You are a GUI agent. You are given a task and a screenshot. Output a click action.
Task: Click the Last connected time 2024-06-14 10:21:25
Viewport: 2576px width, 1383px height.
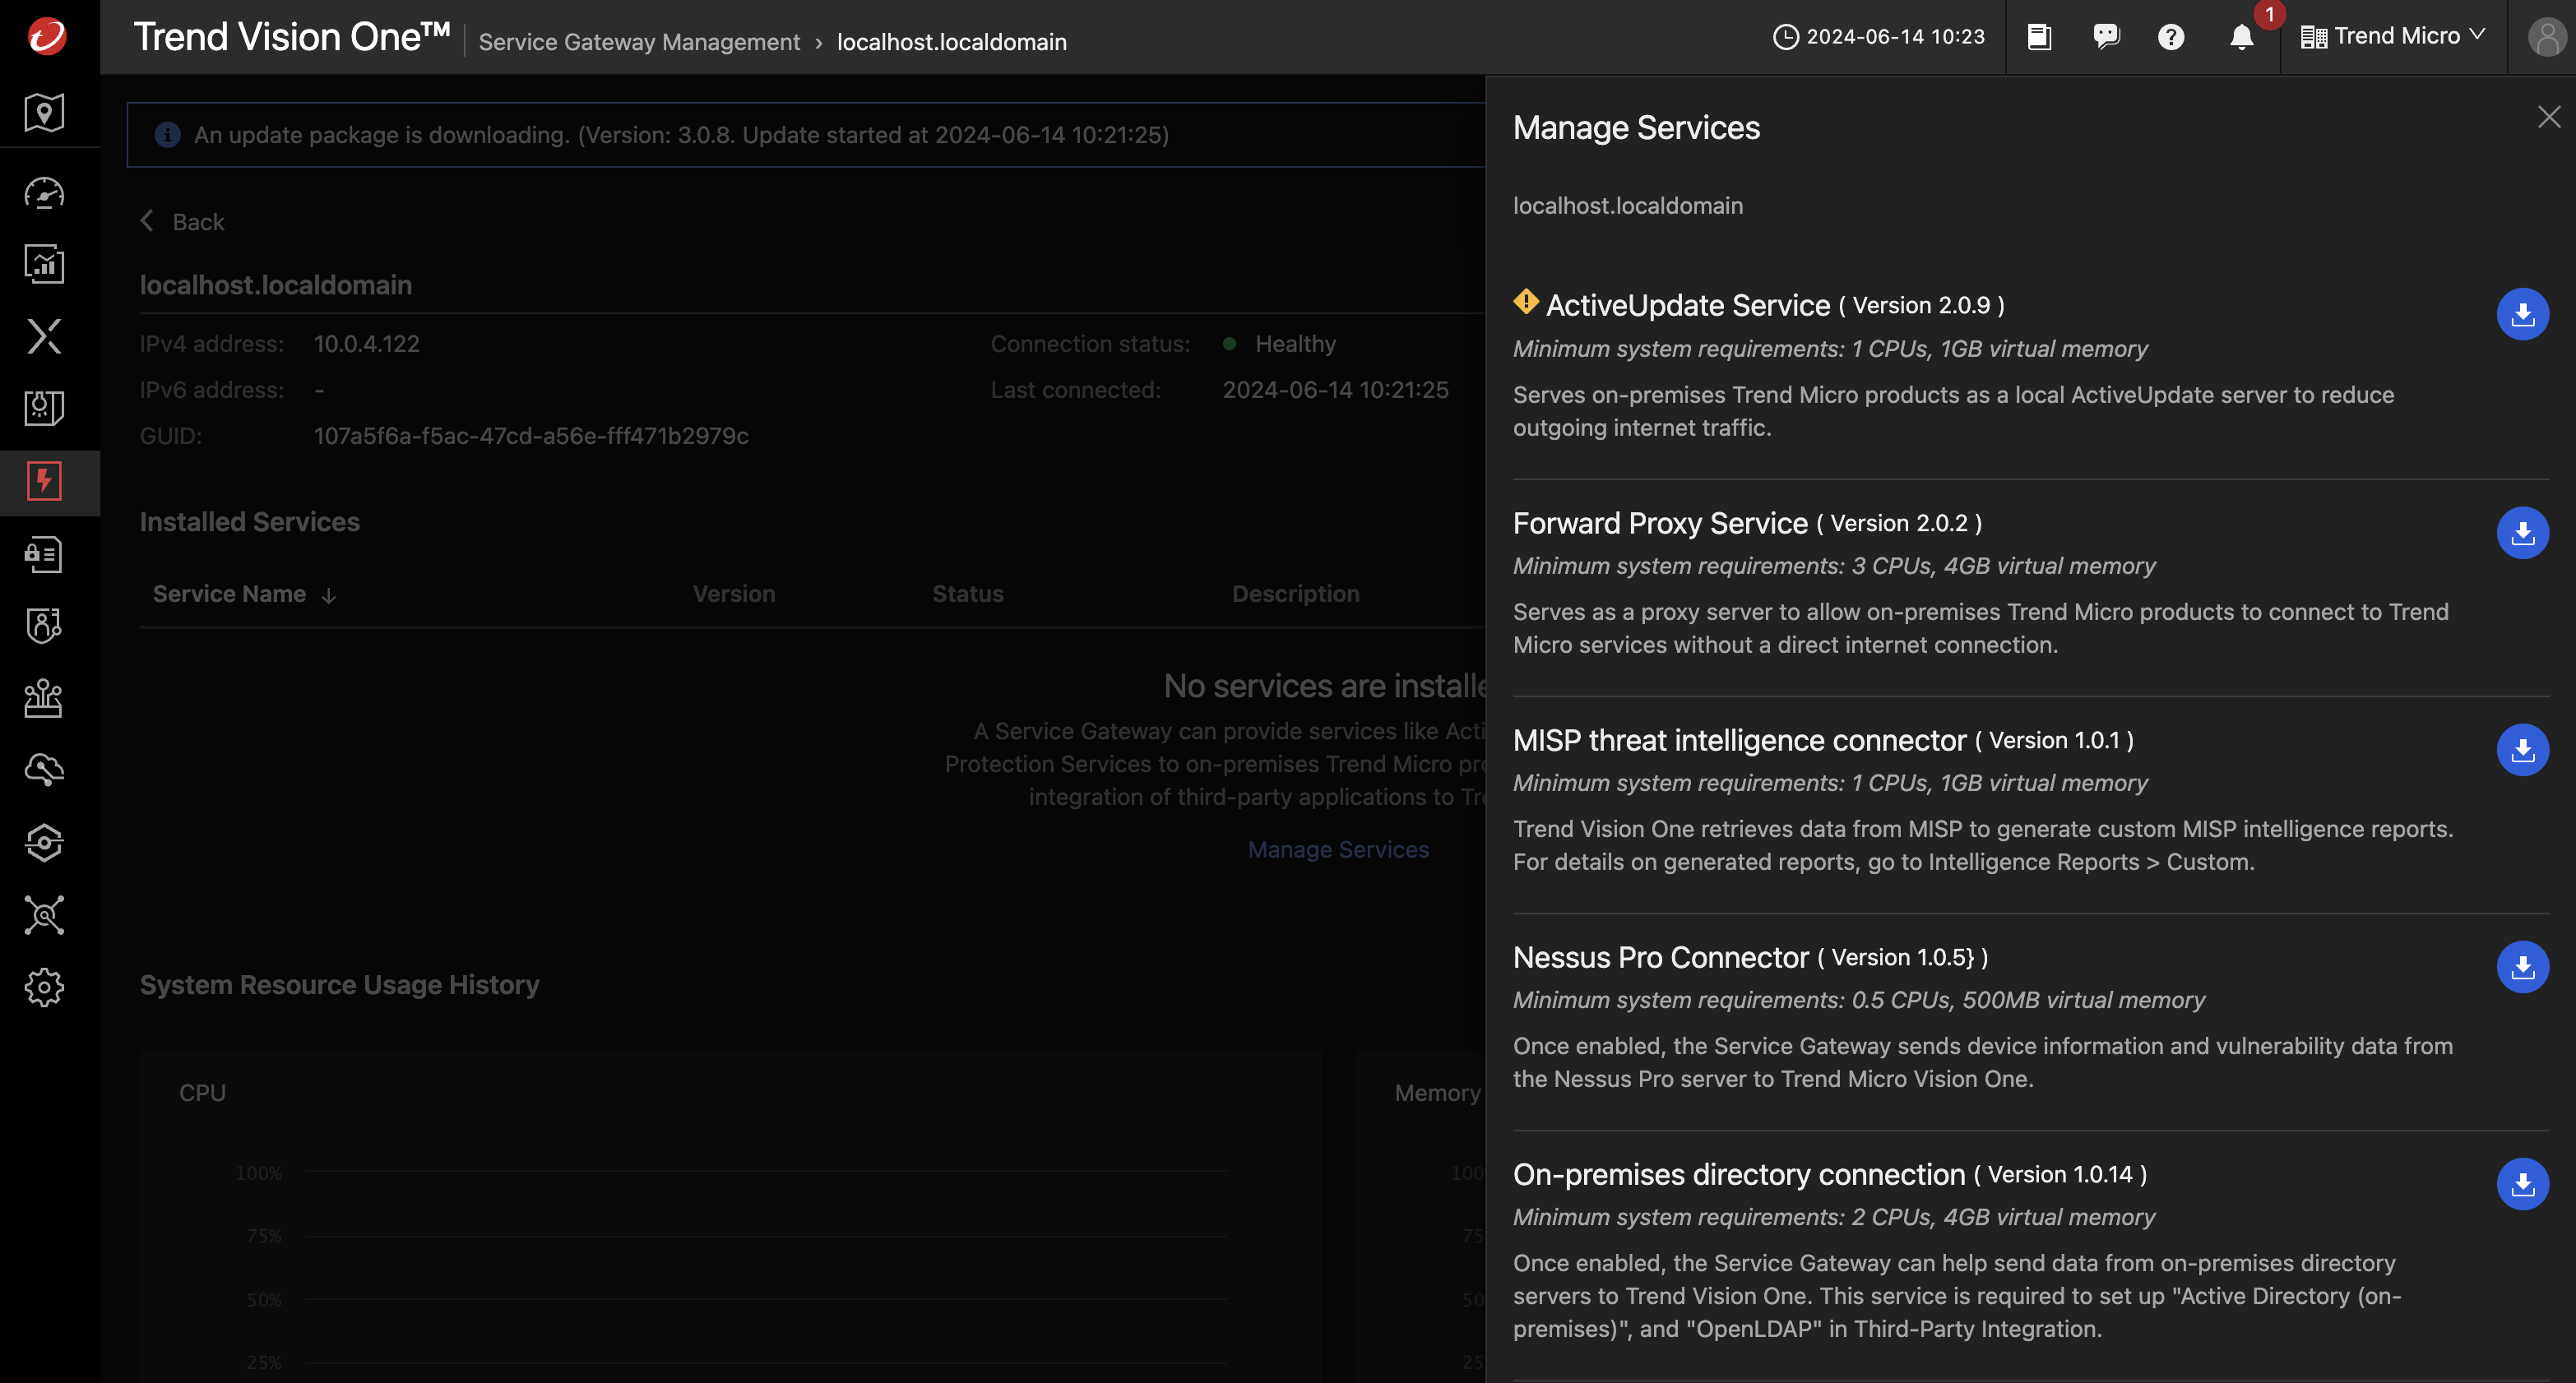1335,389
